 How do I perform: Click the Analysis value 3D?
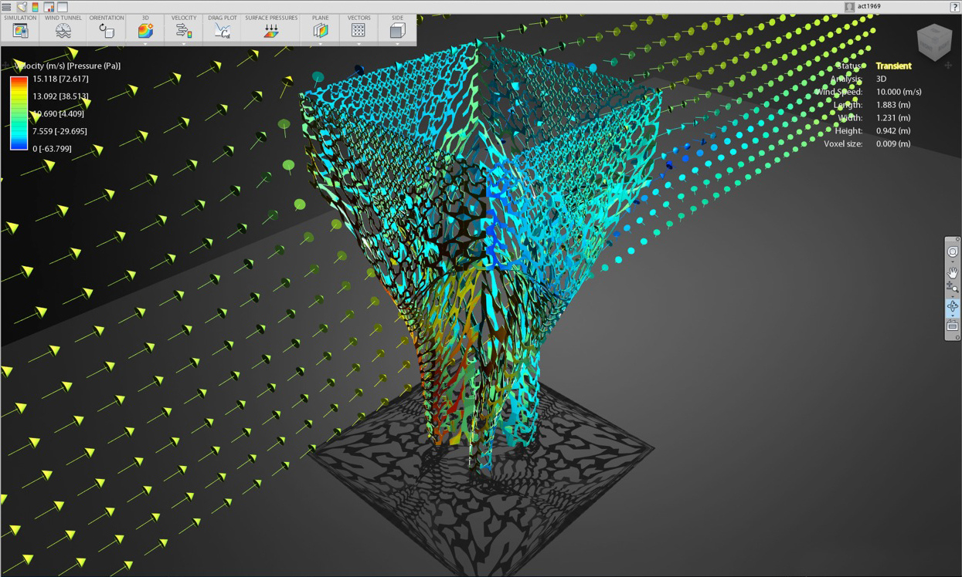click(882, 79)
